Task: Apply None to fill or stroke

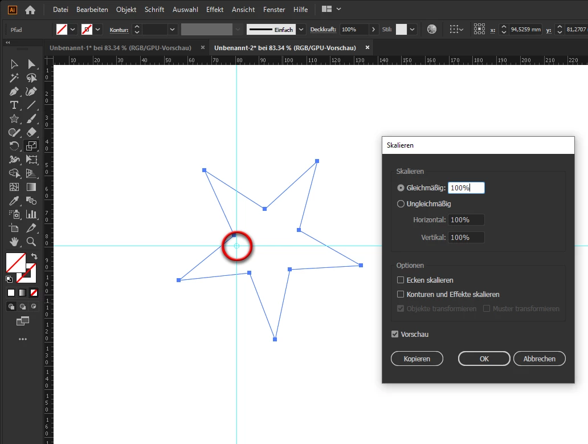Action: pos(34,292)
